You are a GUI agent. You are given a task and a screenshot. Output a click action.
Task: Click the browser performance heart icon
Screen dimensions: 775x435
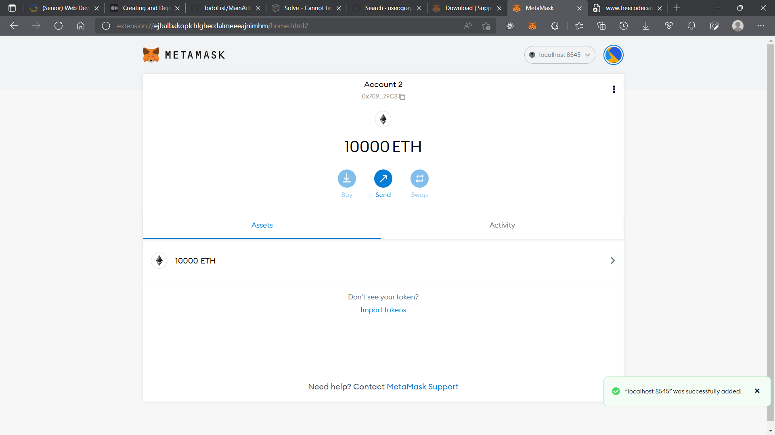click(x=669, y=26)
